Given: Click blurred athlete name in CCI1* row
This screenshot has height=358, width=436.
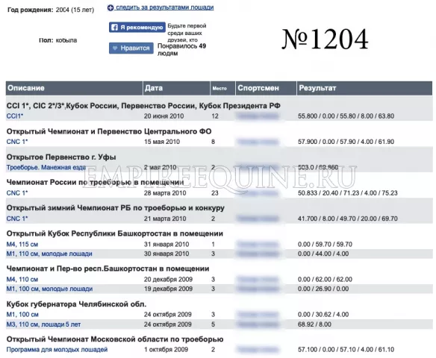Looking at the screenshot, I should [x=258, y=116].
